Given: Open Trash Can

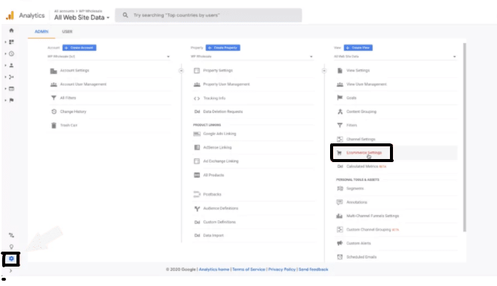Looking at the screenshot, I should pos(68,125).
